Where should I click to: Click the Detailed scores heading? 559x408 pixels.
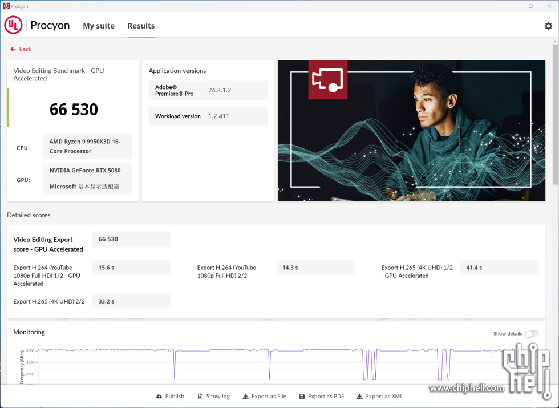click(29, 215)
